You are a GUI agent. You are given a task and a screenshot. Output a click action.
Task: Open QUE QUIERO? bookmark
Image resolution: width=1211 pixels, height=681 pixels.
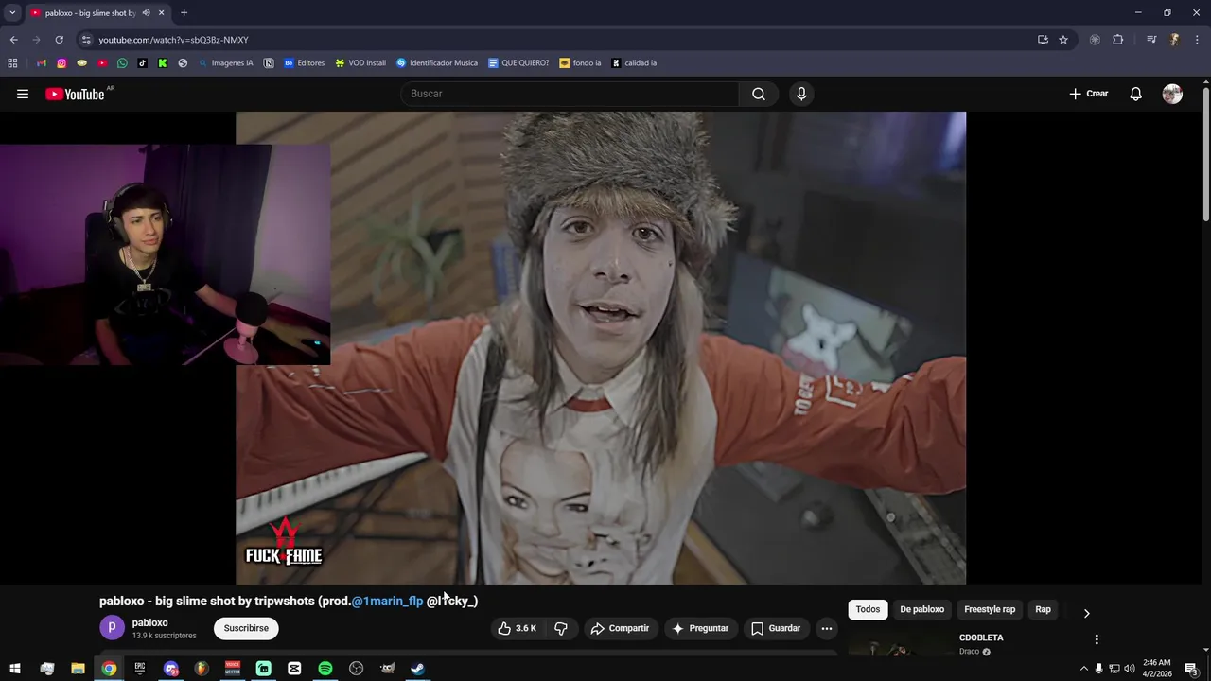click(518, 63)
